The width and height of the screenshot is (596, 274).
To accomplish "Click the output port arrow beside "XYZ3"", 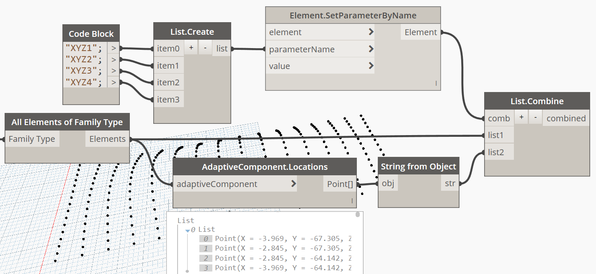I will pos(113,70).
